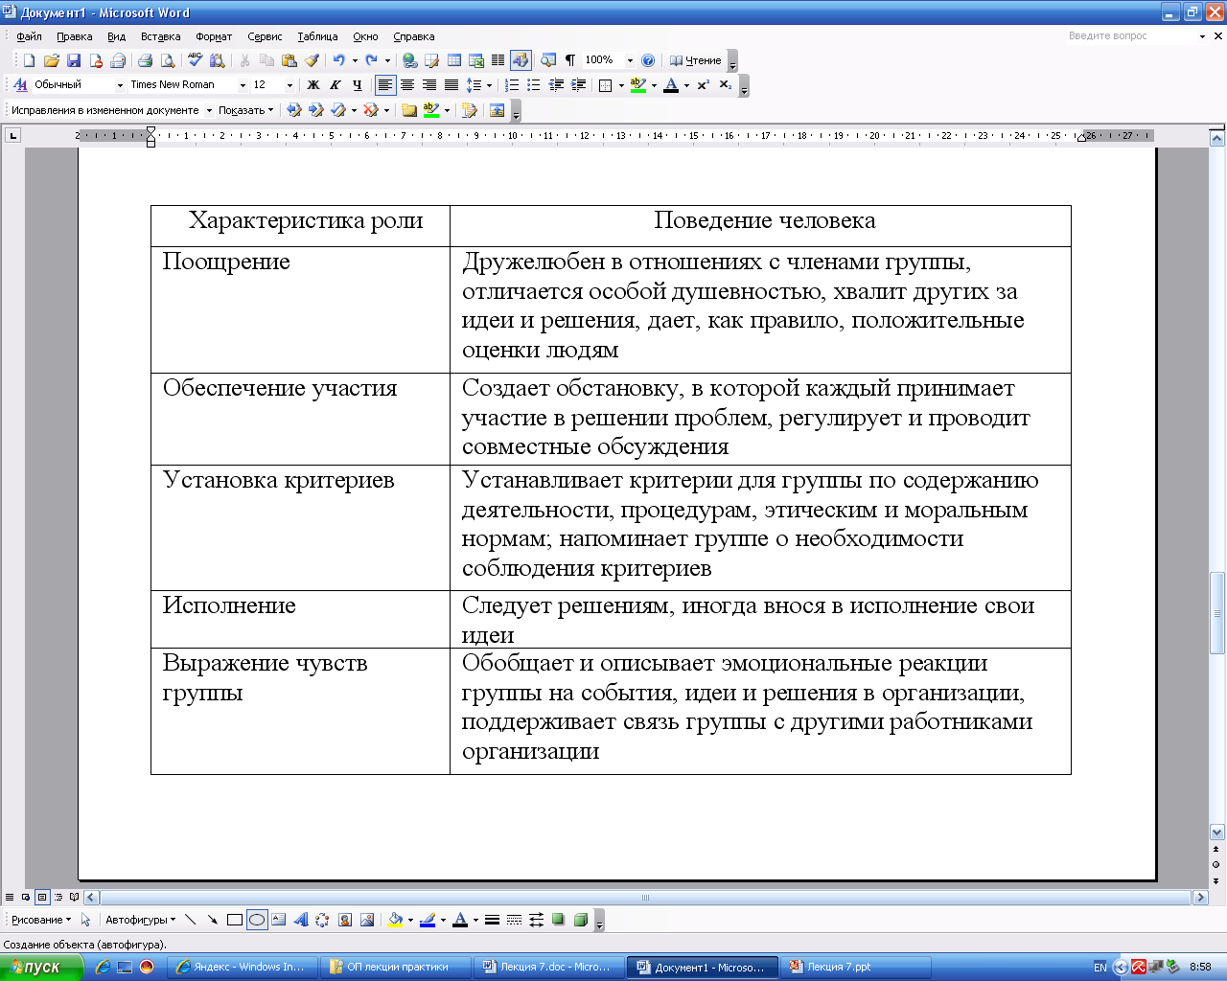Run spelling and grammar check
Image resolution: width=1227 pixels, height=981 pixels.
click(195, 60)
